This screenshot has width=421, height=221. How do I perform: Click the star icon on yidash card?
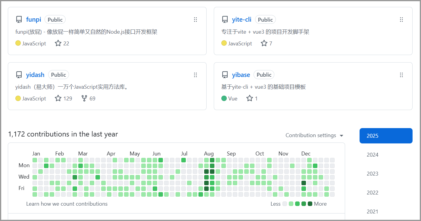coord(58,98)
